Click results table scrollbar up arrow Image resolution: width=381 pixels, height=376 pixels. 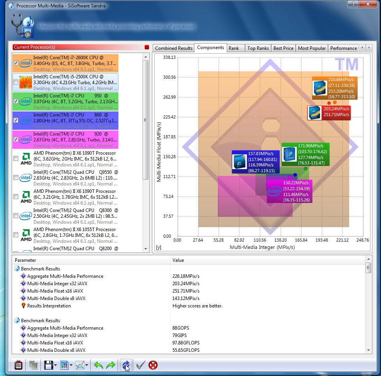click(369, 259)
